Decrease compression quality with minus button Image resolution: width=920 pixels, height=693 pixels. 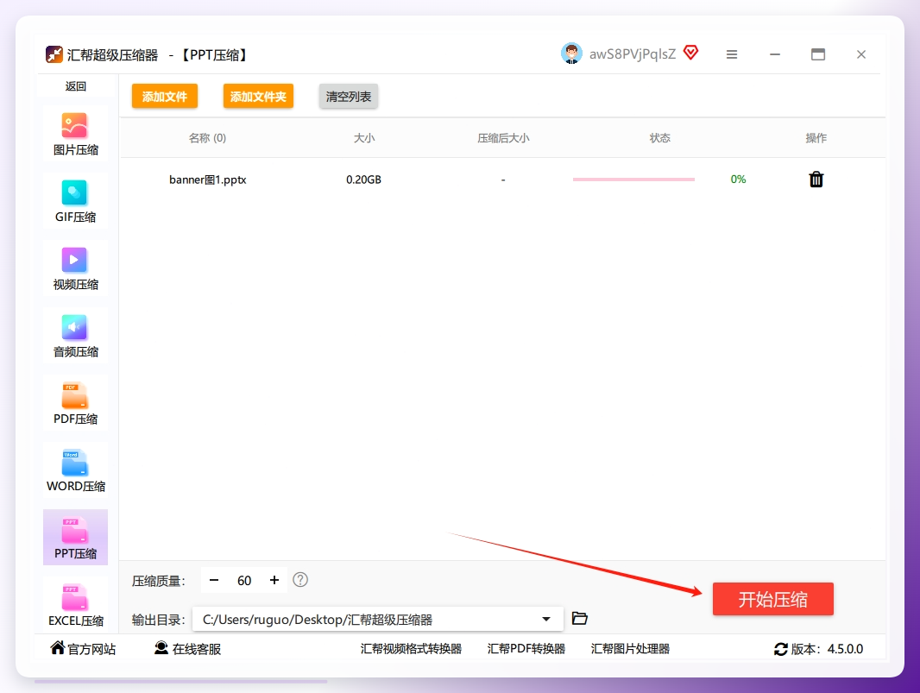click(x=214, y=580)
